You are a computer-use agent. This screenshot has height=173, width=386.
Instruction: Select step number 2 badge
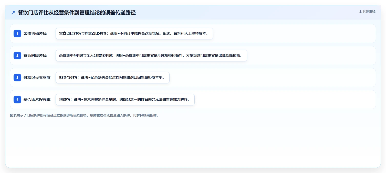point(17,56)
